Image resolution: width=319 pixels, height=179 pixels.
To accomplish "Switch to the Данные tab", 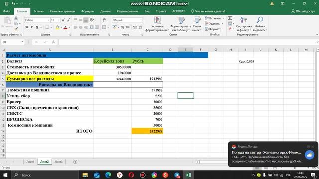I will coord(105,11).
